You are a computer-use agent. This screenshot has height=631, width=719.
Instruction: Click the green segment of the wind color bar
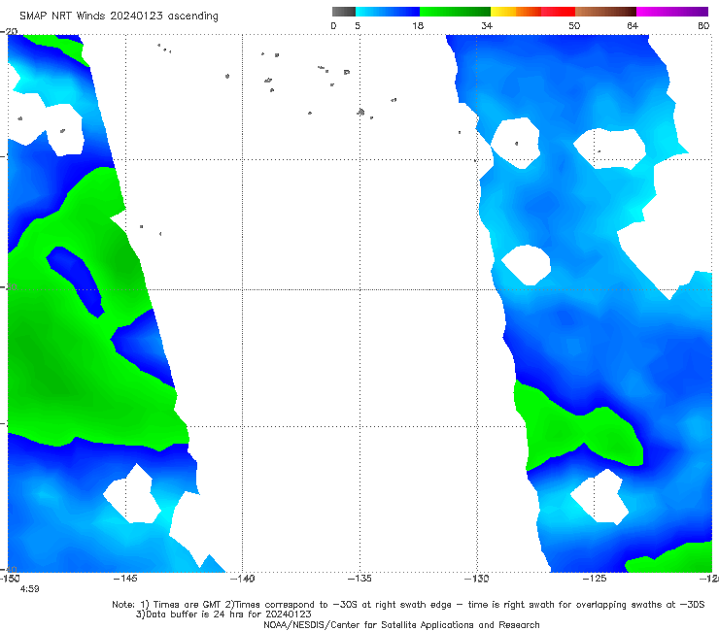[x=455, y=12]
